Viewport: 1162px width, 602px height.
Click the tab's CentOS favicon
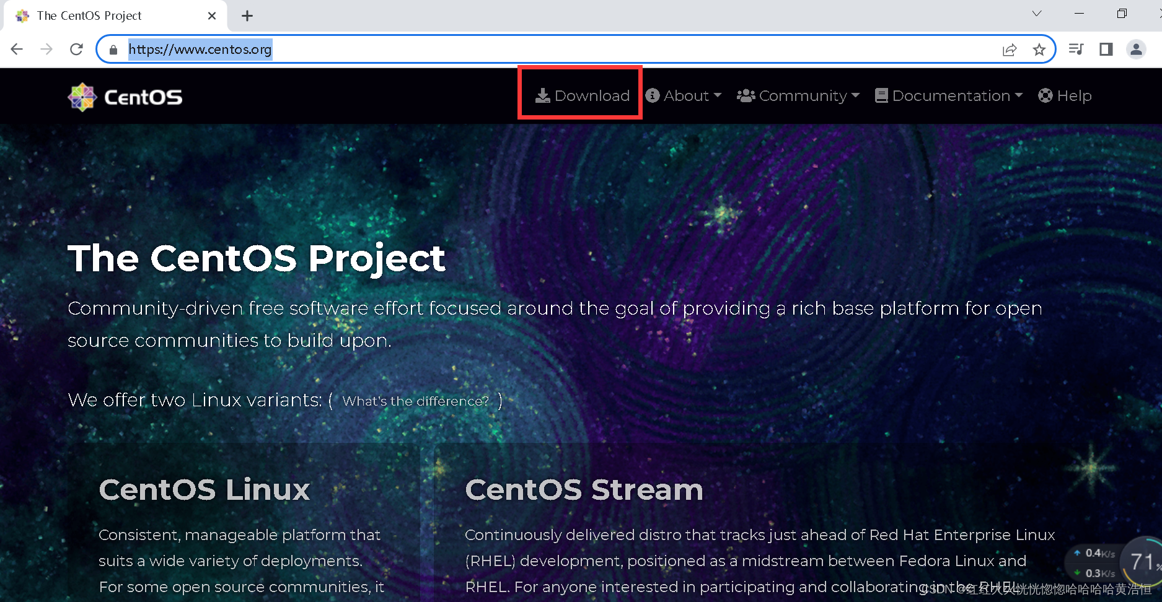[x=22, y=16]
